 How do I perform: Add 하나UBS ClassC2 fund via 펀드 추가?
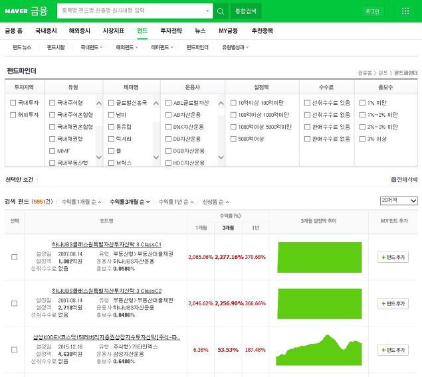[393, 303]
